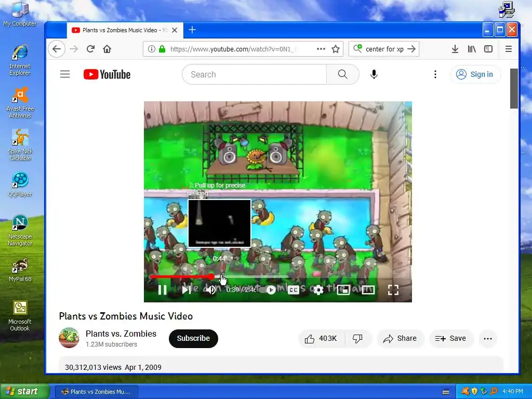This screenshot has height=399, width=532.
Task: View site information icon in the address bar
Action: (x=152, y=49)
